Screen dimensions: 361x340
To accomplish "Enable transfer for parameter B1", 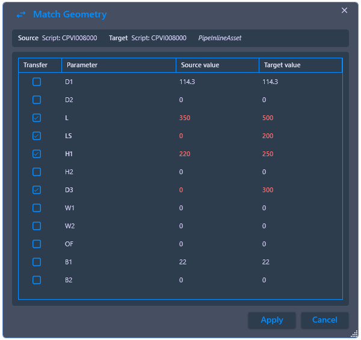I will (x=37, y=262).
